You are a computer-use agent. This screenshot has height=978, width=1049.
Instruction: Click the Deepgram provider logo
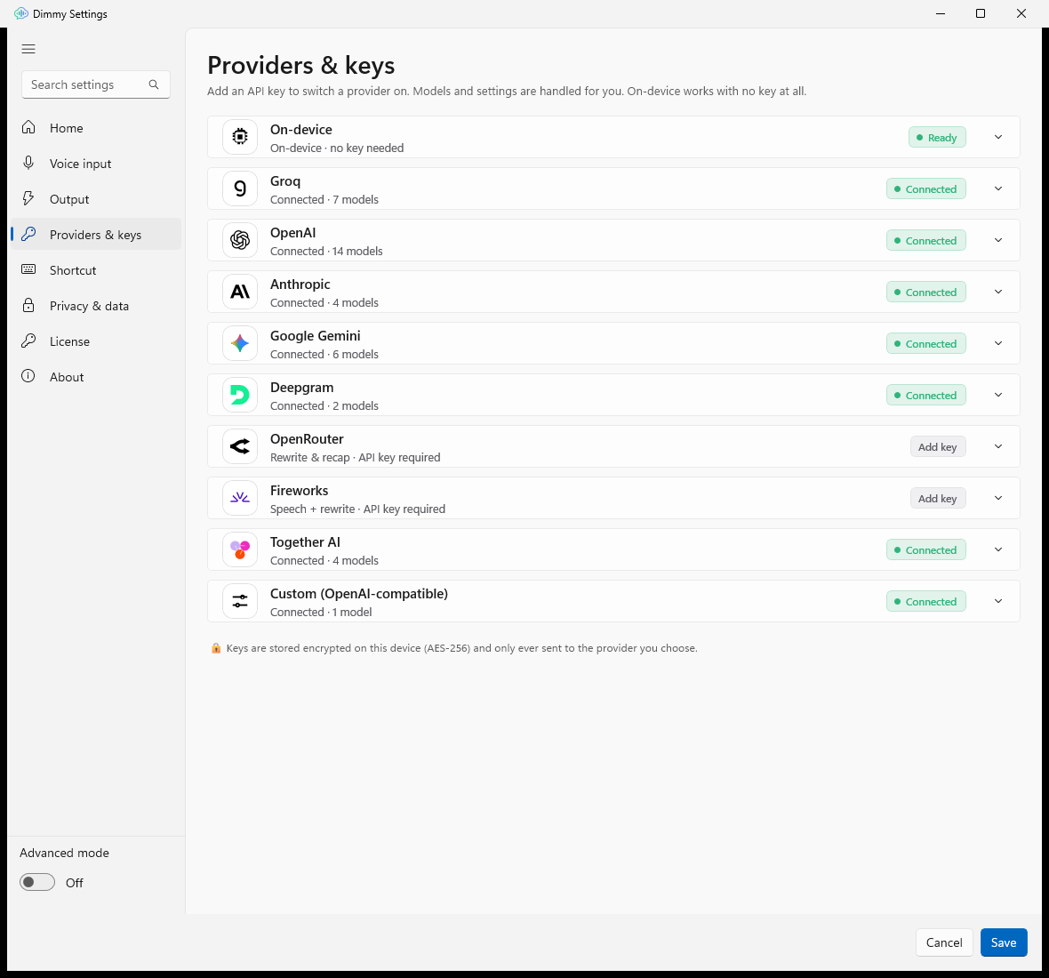[x=240, y=395]
